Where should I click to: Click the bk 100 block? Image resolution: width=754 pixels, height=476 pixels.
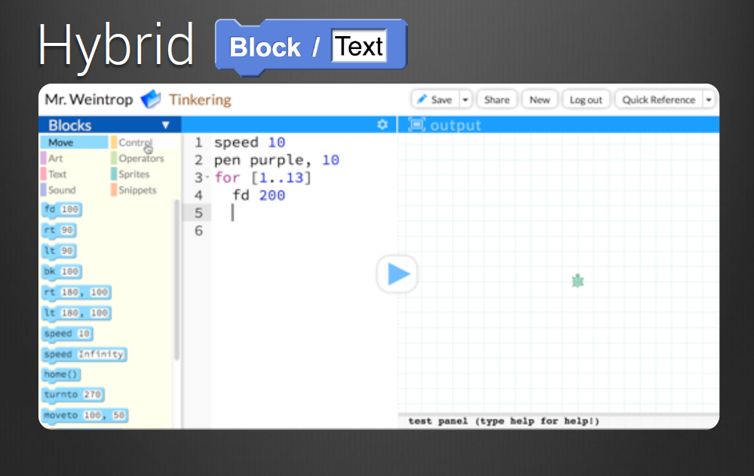[62, 271]
